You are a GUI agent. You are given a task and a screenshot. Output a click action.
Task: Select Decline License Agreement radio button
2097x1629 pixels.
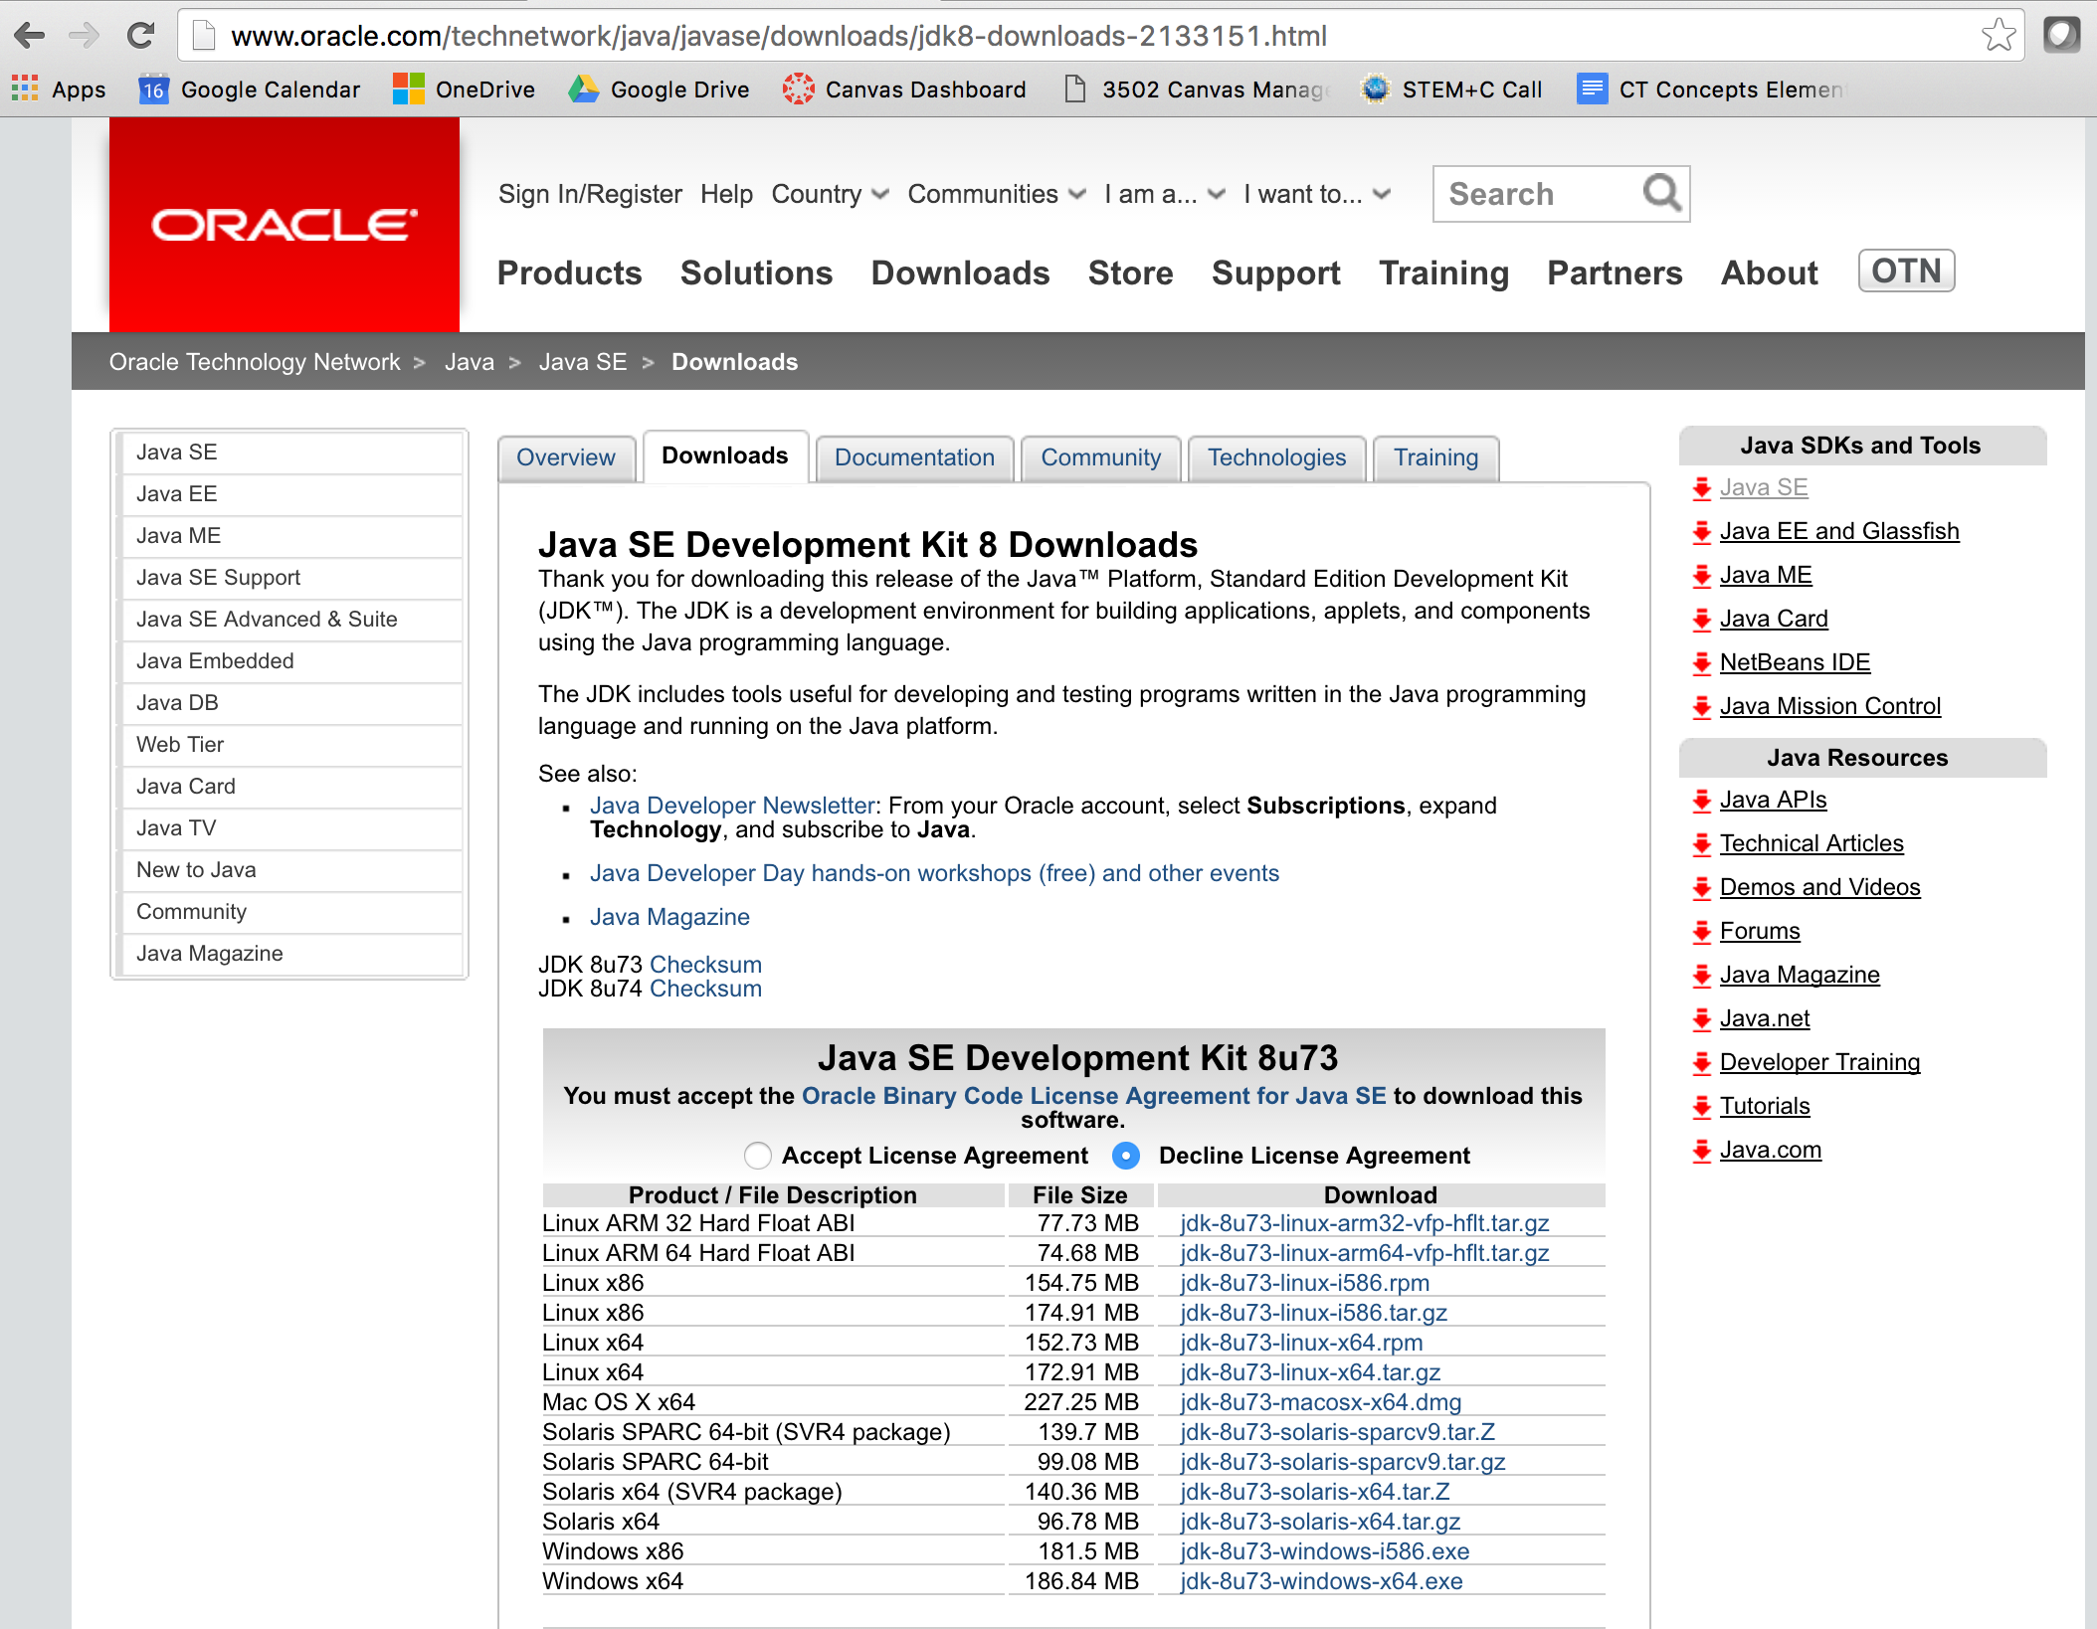pyautogui.click(x=1125, y=1156)
